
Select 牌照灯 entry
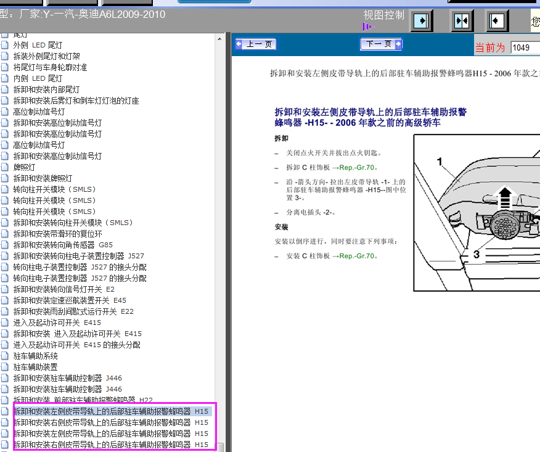24,167
